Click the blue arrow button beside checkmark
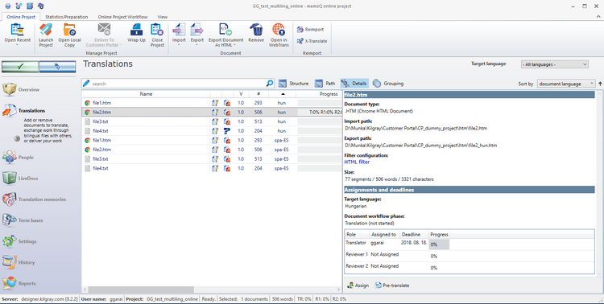Screen dimensions: 604x304 pos(57,67)
